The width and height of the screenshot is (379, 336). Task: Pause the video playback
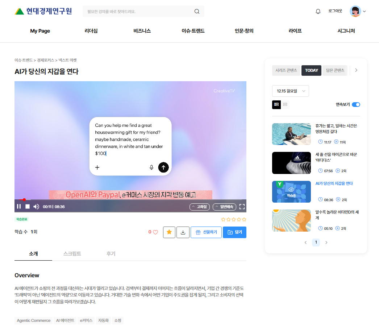19,207
